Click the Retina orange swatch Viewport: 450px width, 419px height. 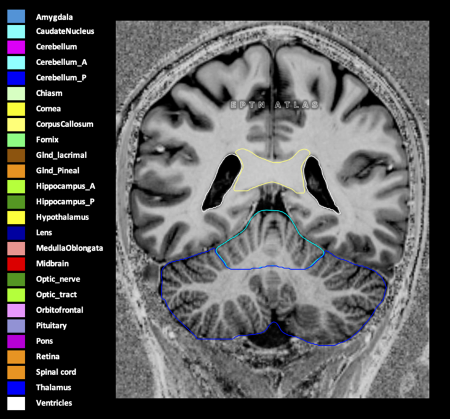click(16, 357)
